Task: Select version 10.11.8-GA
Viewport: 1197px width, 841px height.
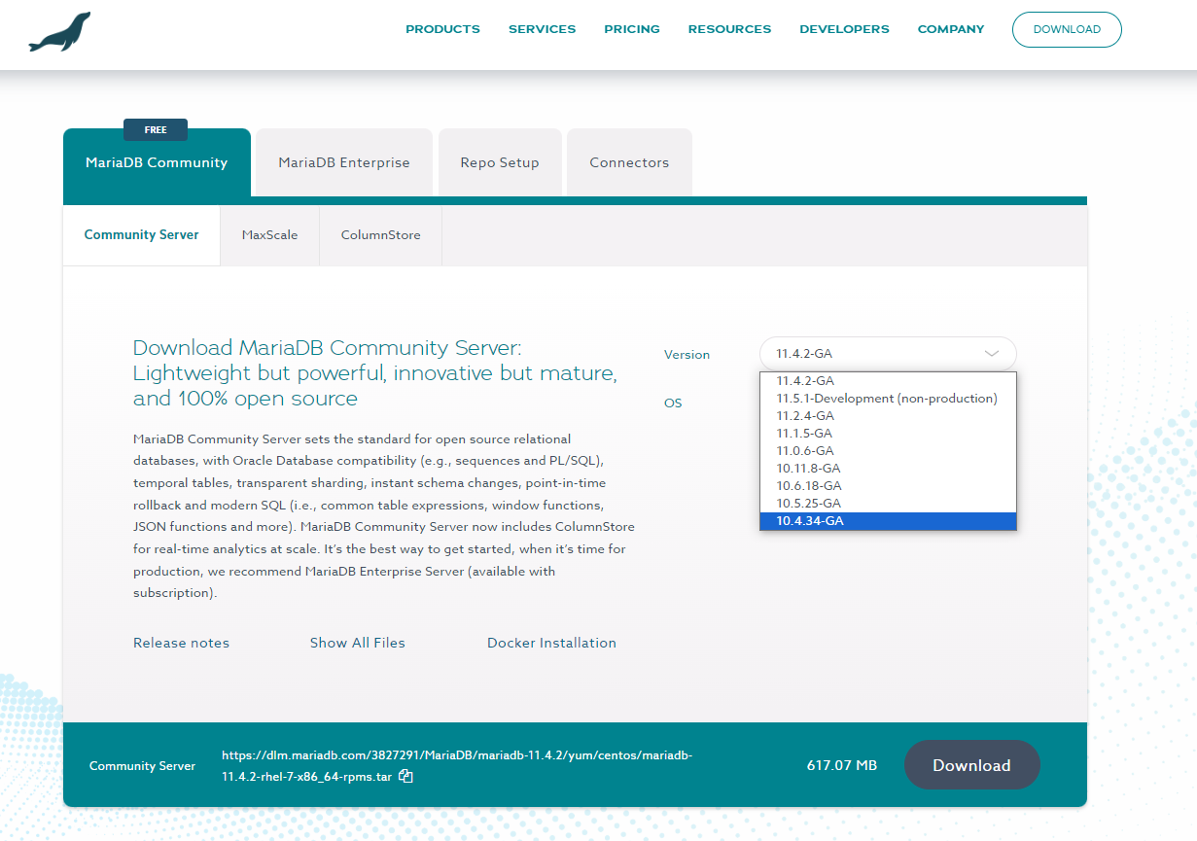Action: [x=888, y=469]
